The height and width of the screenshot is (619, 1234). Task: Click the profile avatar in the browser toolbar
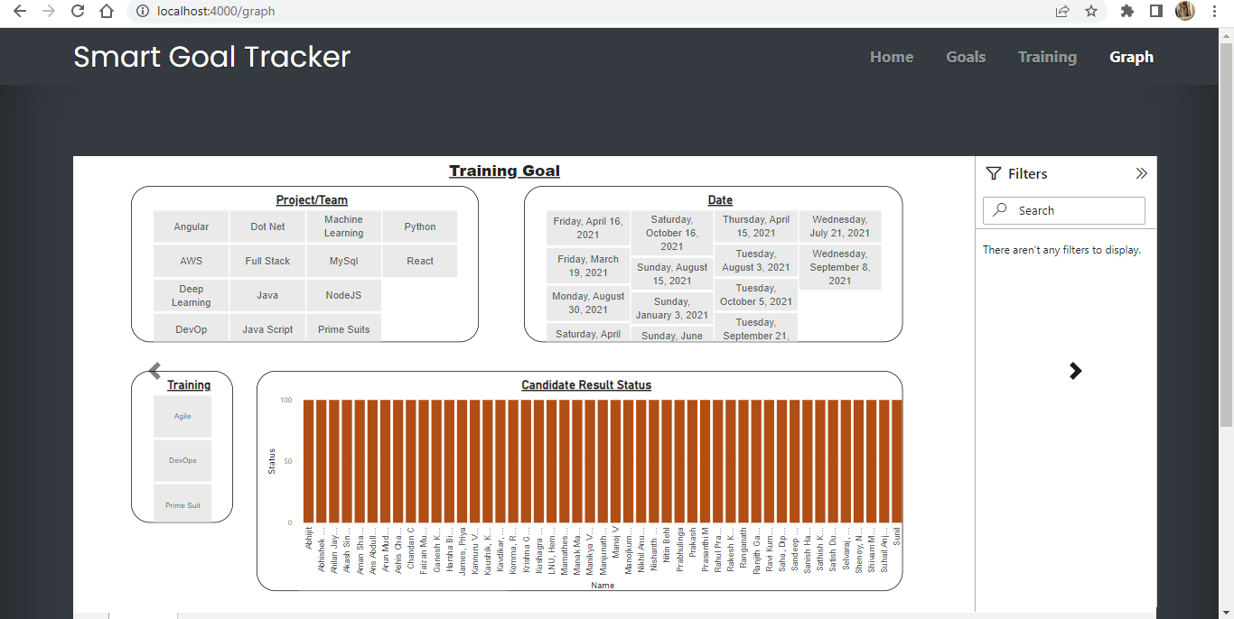click(x=1184, y=12)
